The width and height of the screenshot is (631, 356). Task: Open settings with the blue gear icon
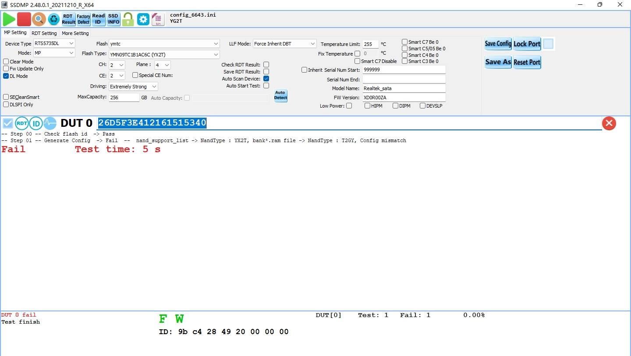143,19
